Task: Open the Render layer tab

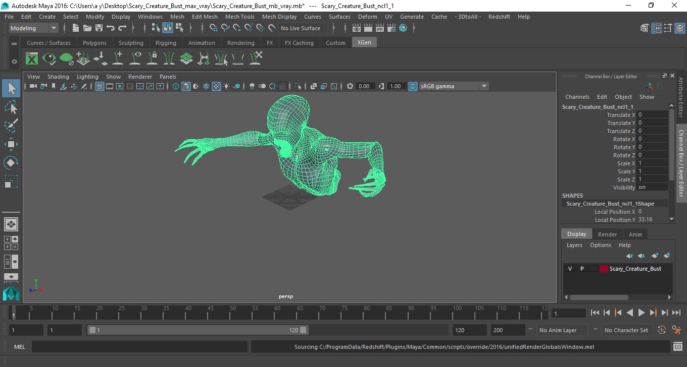Action: tap(607, 234)
